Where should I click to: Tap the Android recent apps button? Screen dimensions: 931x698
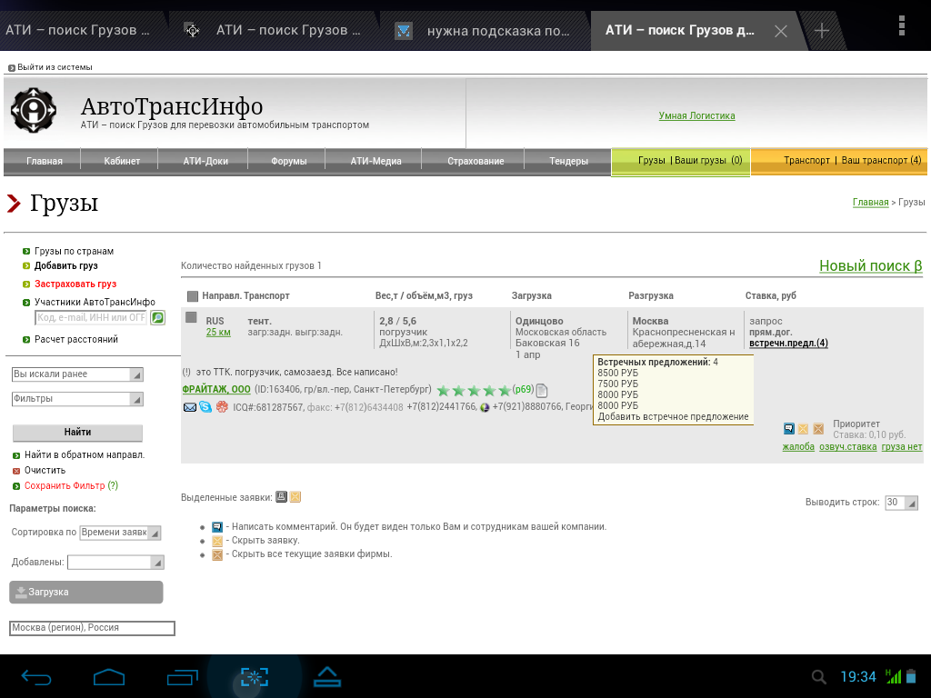[182, 677]
